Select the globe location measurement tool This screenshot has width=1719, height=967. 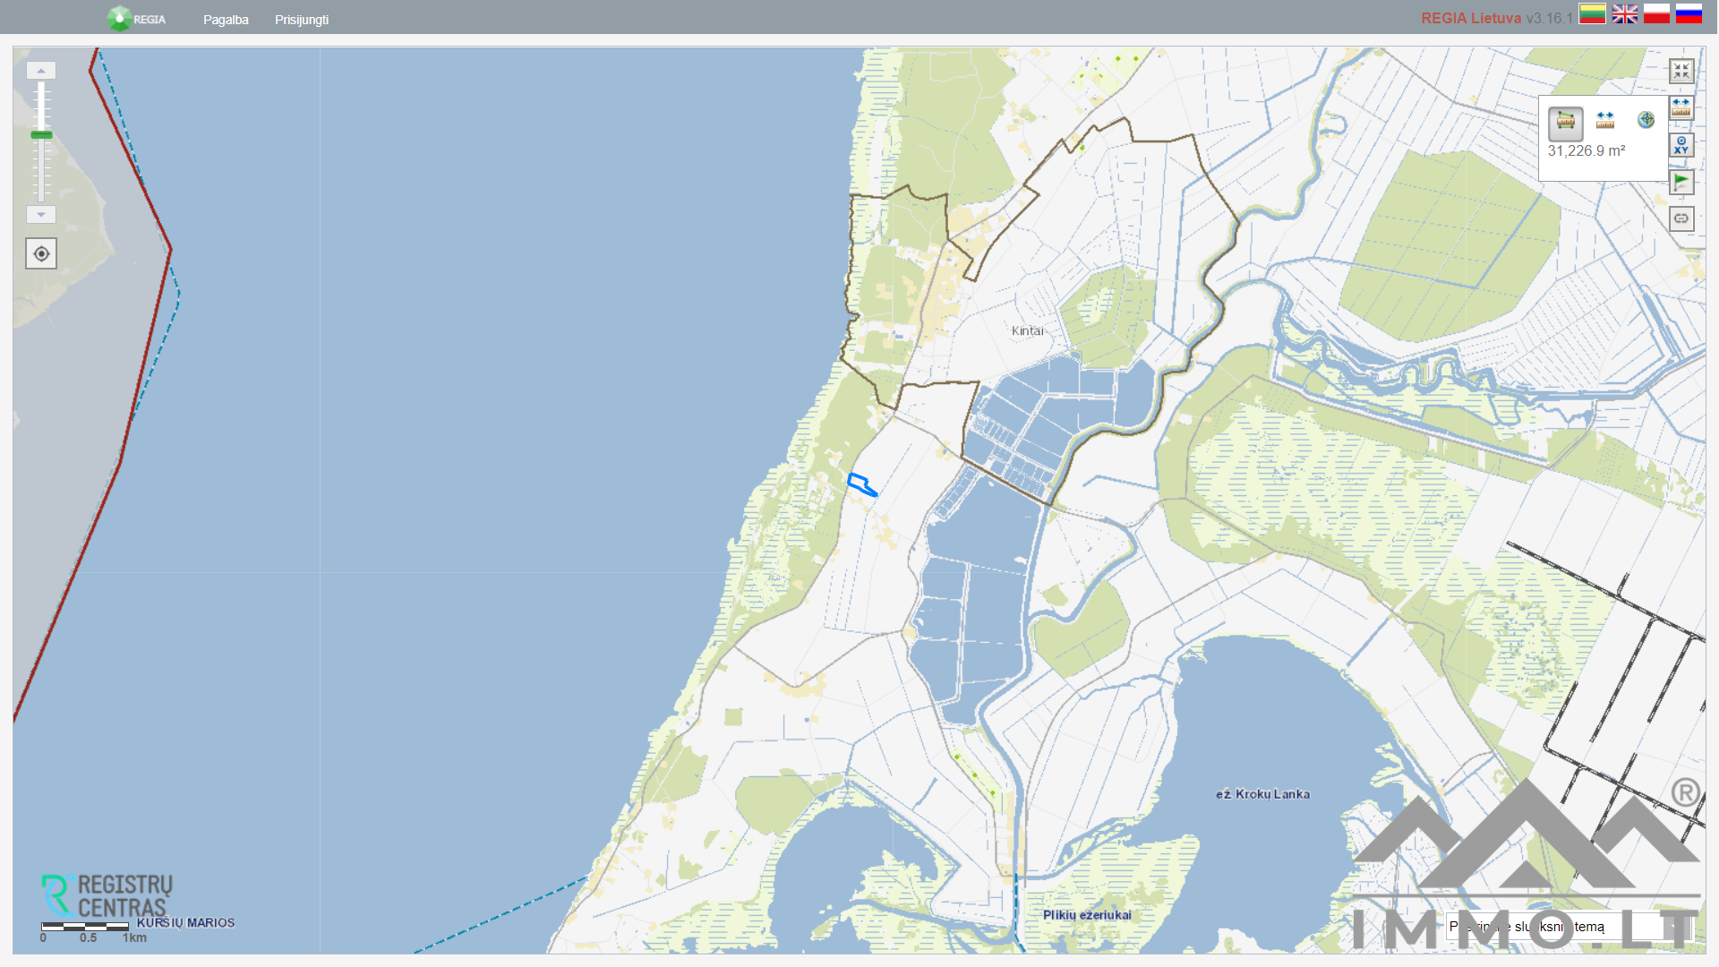pyautogui.click(x=1646, y=120)
